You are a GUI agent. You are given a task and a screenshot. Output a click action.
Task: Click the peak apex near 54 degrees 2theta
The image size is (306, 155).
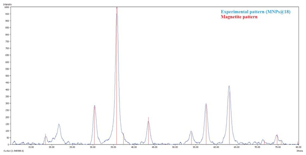(191, 131)
